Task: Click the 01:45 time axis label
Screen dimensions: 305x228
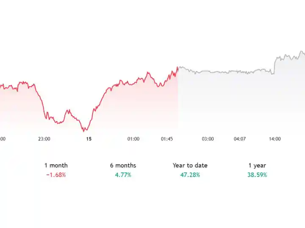Action: 167,139
